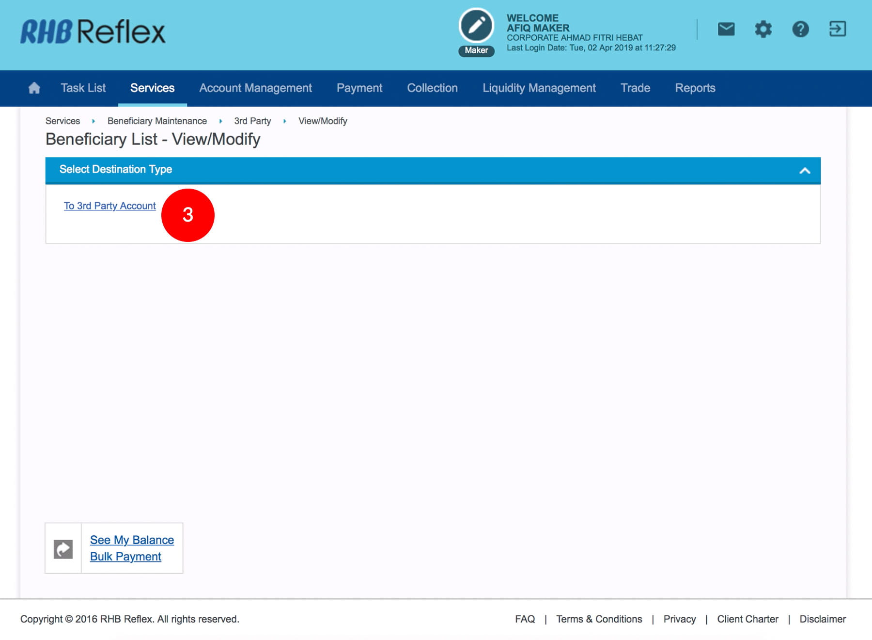Open the mail envelope inbox icon
The width and height of the screenshot is (872, 640).
tap(726, 29)
